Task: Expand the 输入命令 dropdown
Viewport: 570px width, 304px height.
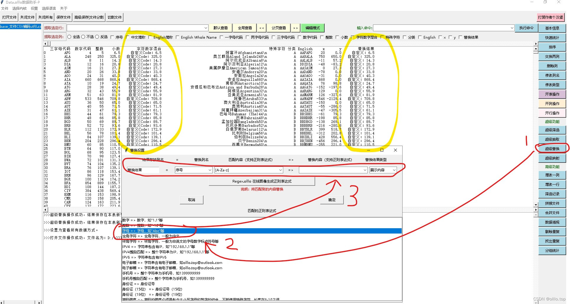Action: click(512, 28)
